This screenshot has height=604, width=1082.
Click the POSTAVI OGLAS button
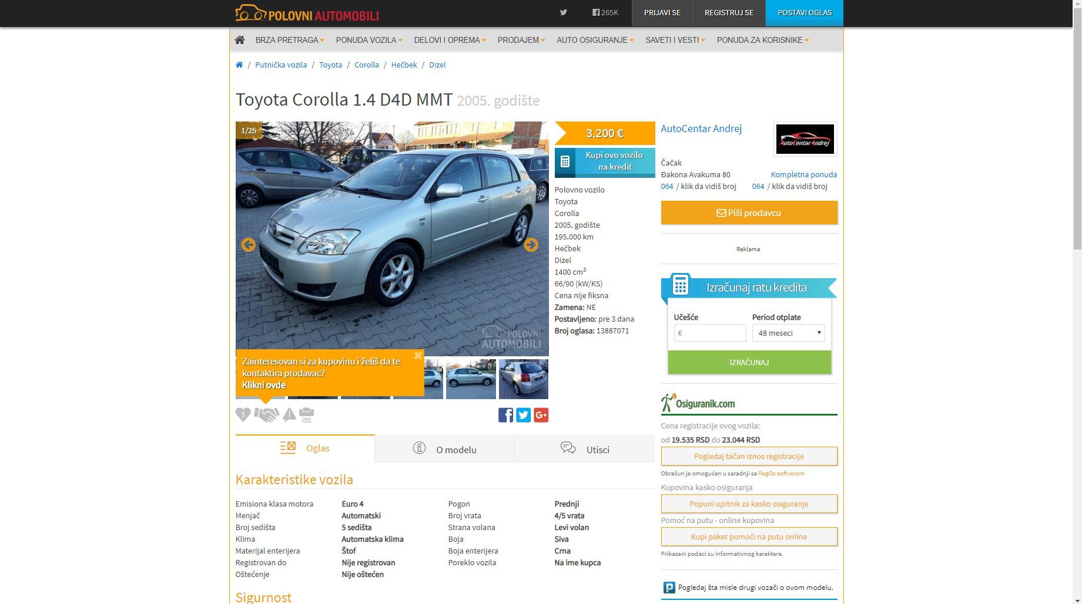tap(805, 13)
